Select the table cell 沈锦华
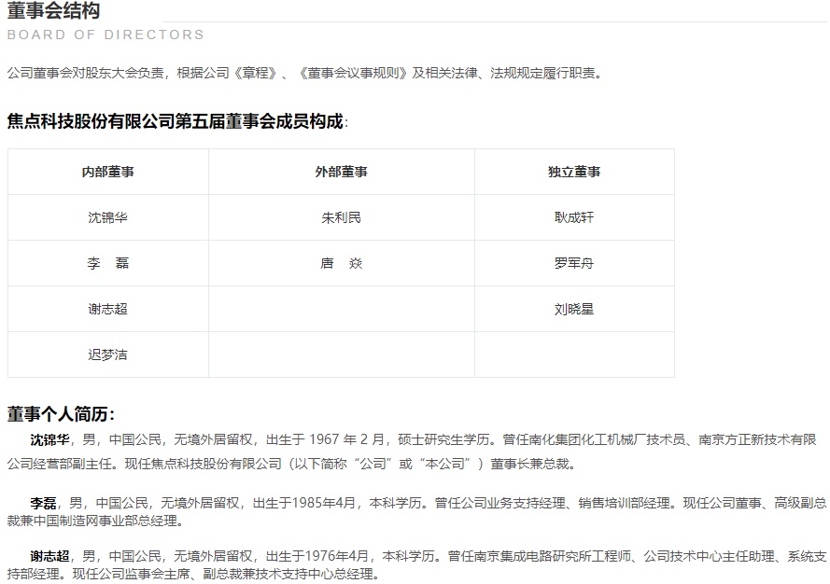The height and width of the screenshot is (584, 830). click(x=108, y=217)
